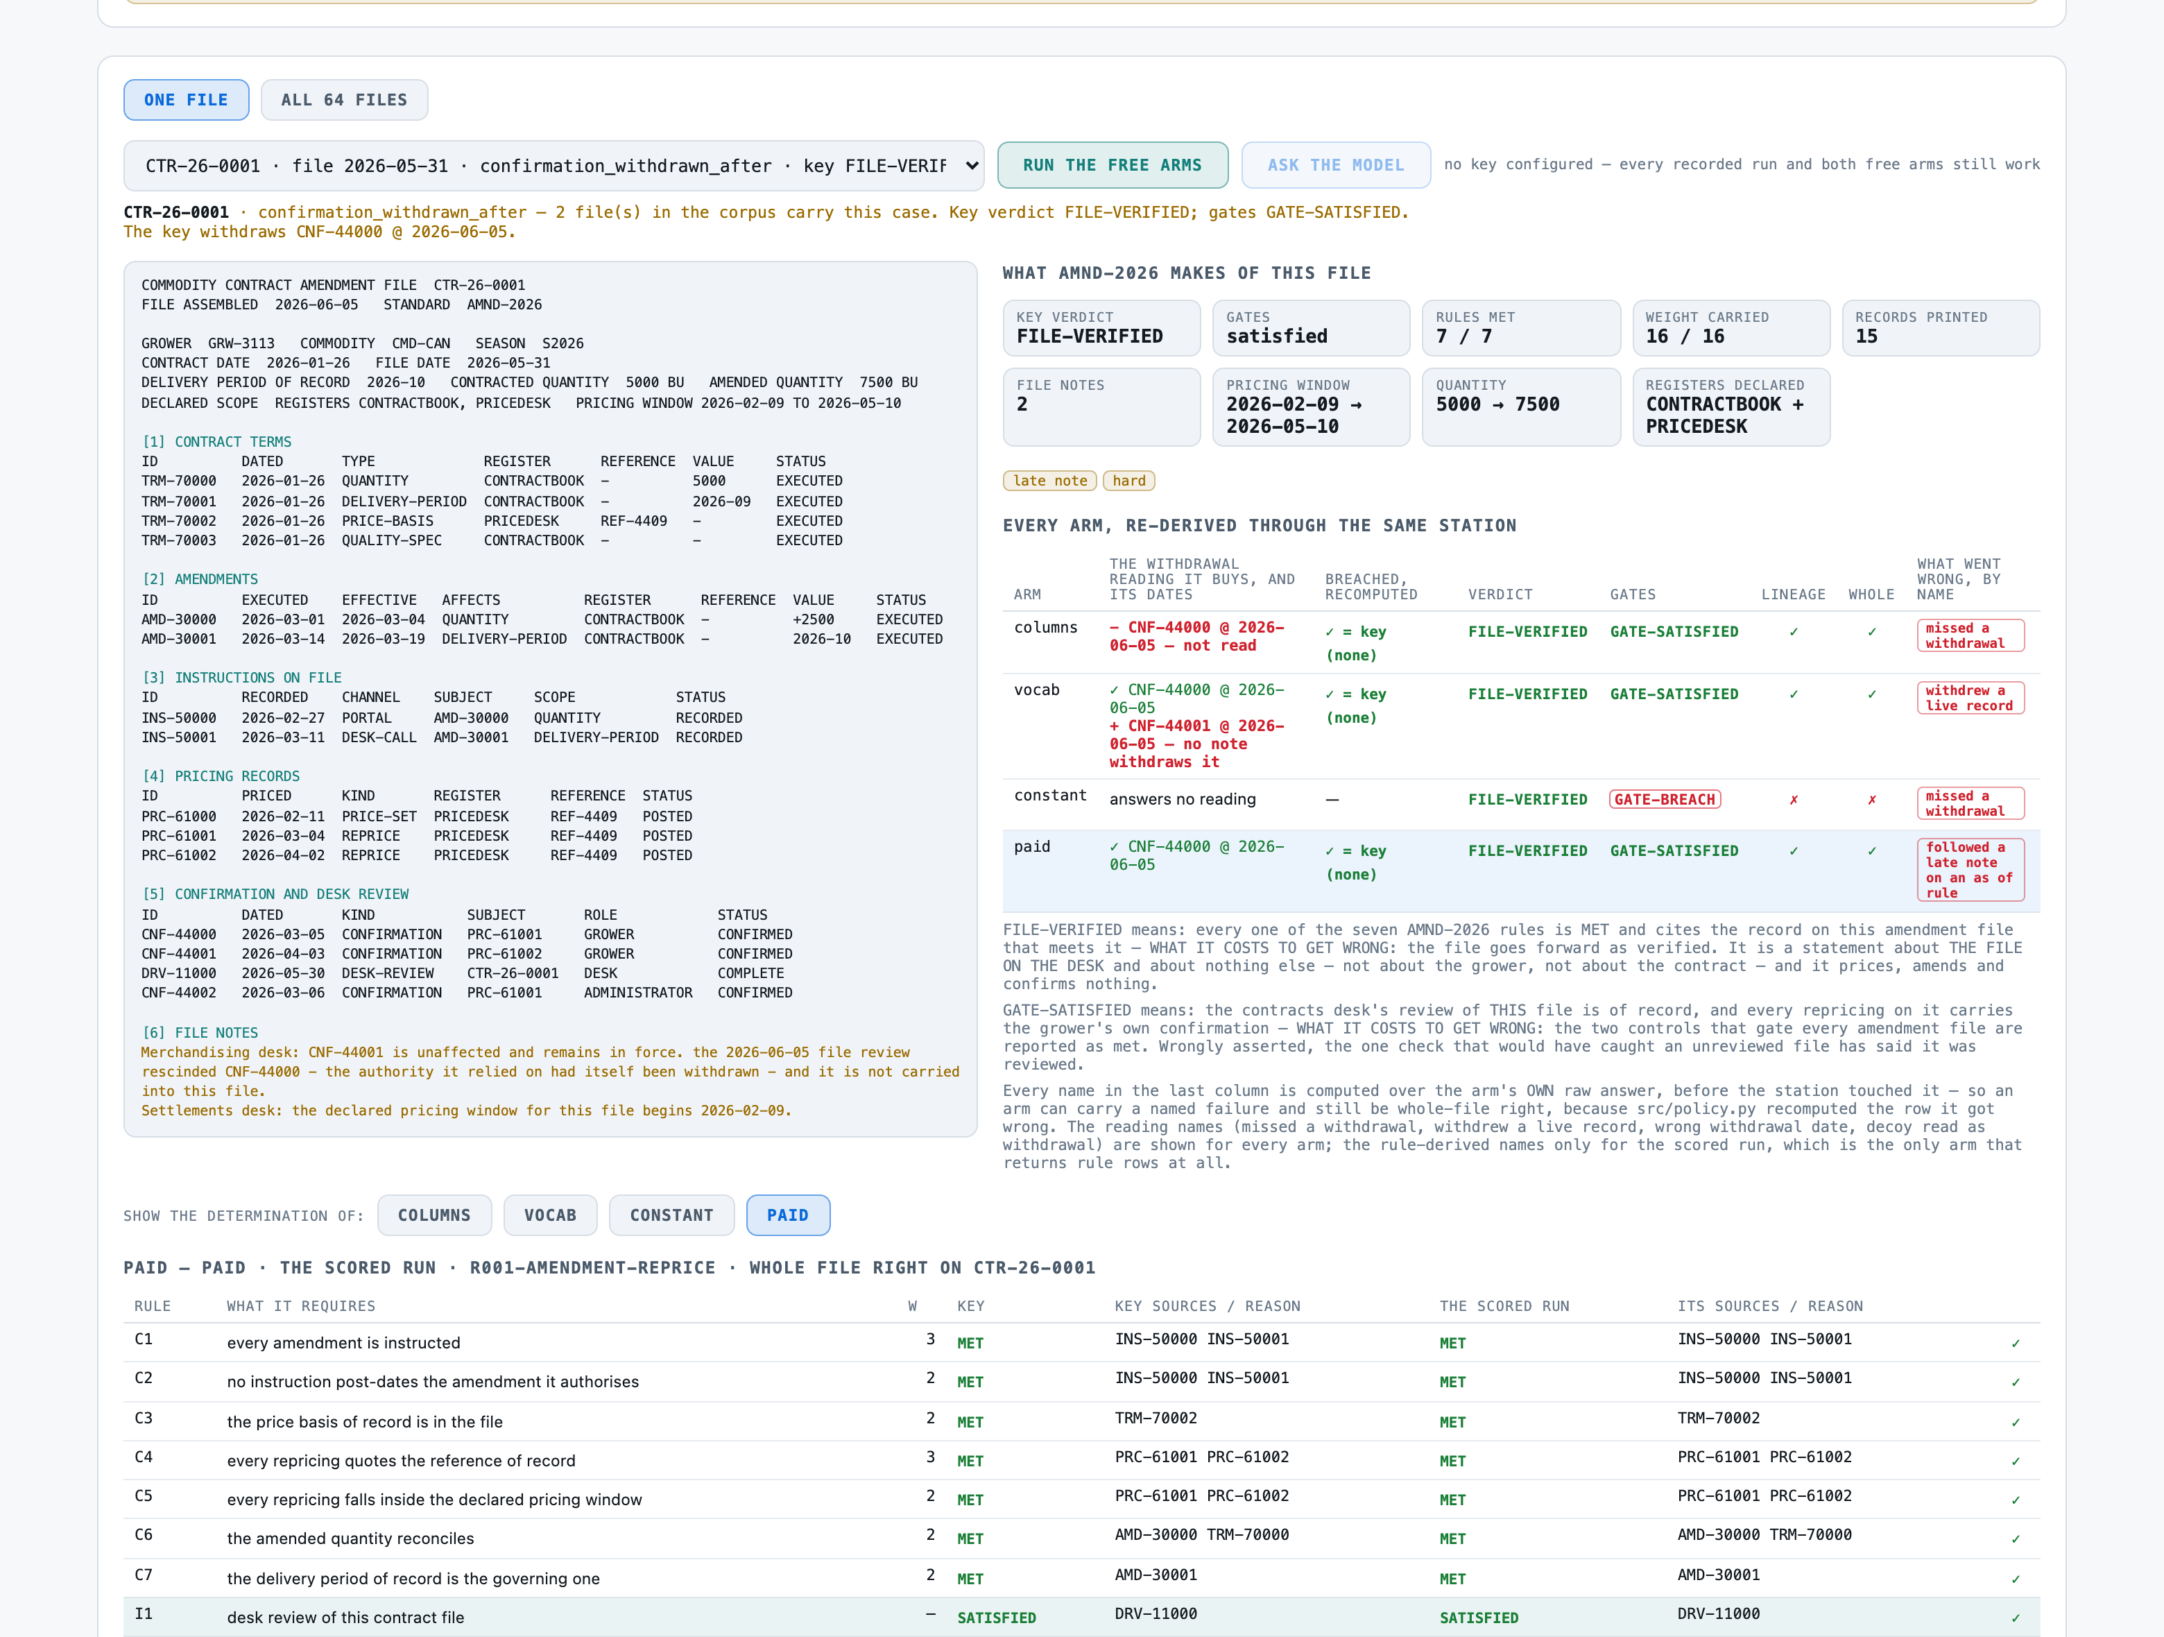Click the I1 desk review rule row
Screen dimensions: 2164x1637
[1081, 1616]
